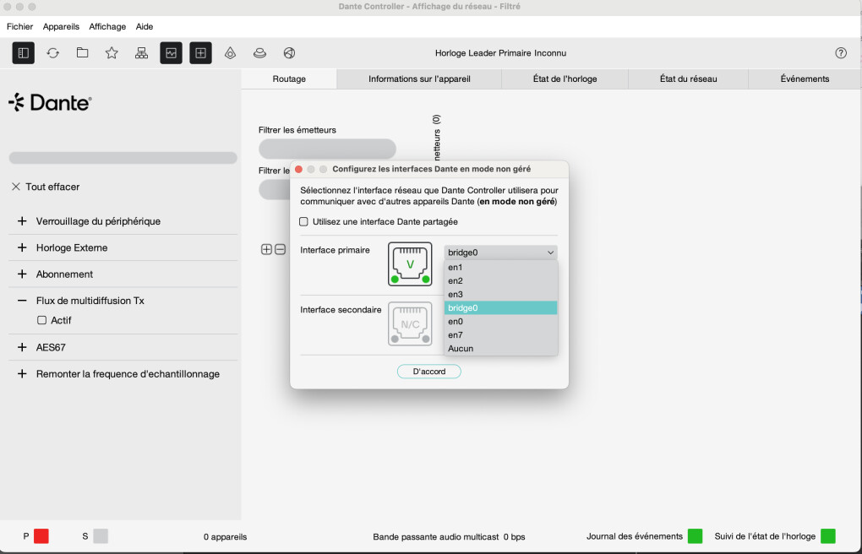Click Tout effacer to clear filters
Image resolution: width=862 pixels, height=554 pixels.
52,187
